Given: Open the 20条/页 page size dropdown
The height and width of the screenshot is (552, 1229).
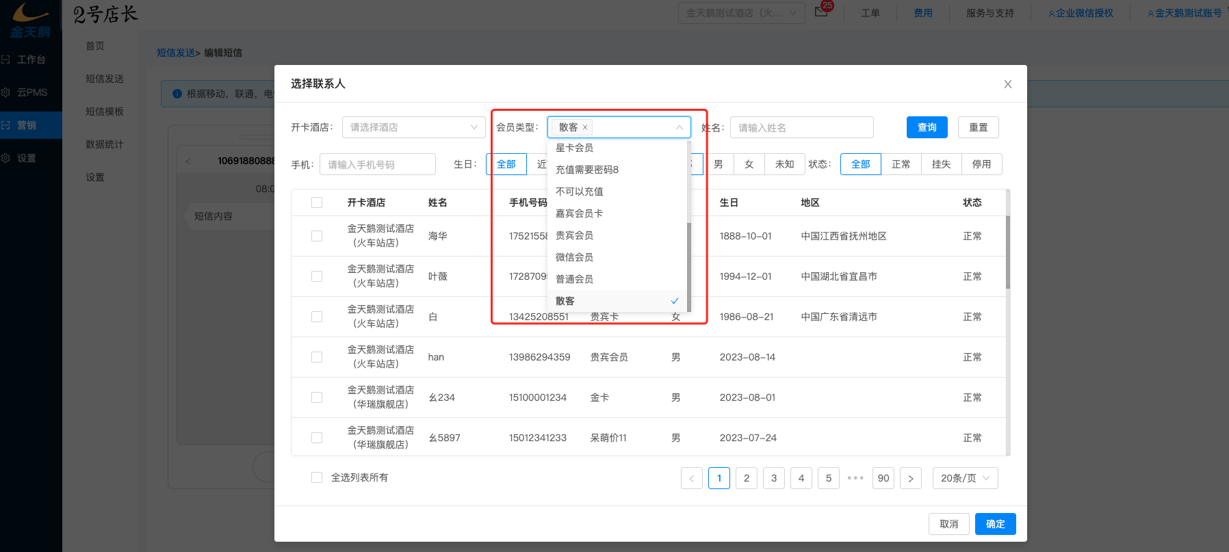Looking at the screenshot, I should click(x=965, y=478).
